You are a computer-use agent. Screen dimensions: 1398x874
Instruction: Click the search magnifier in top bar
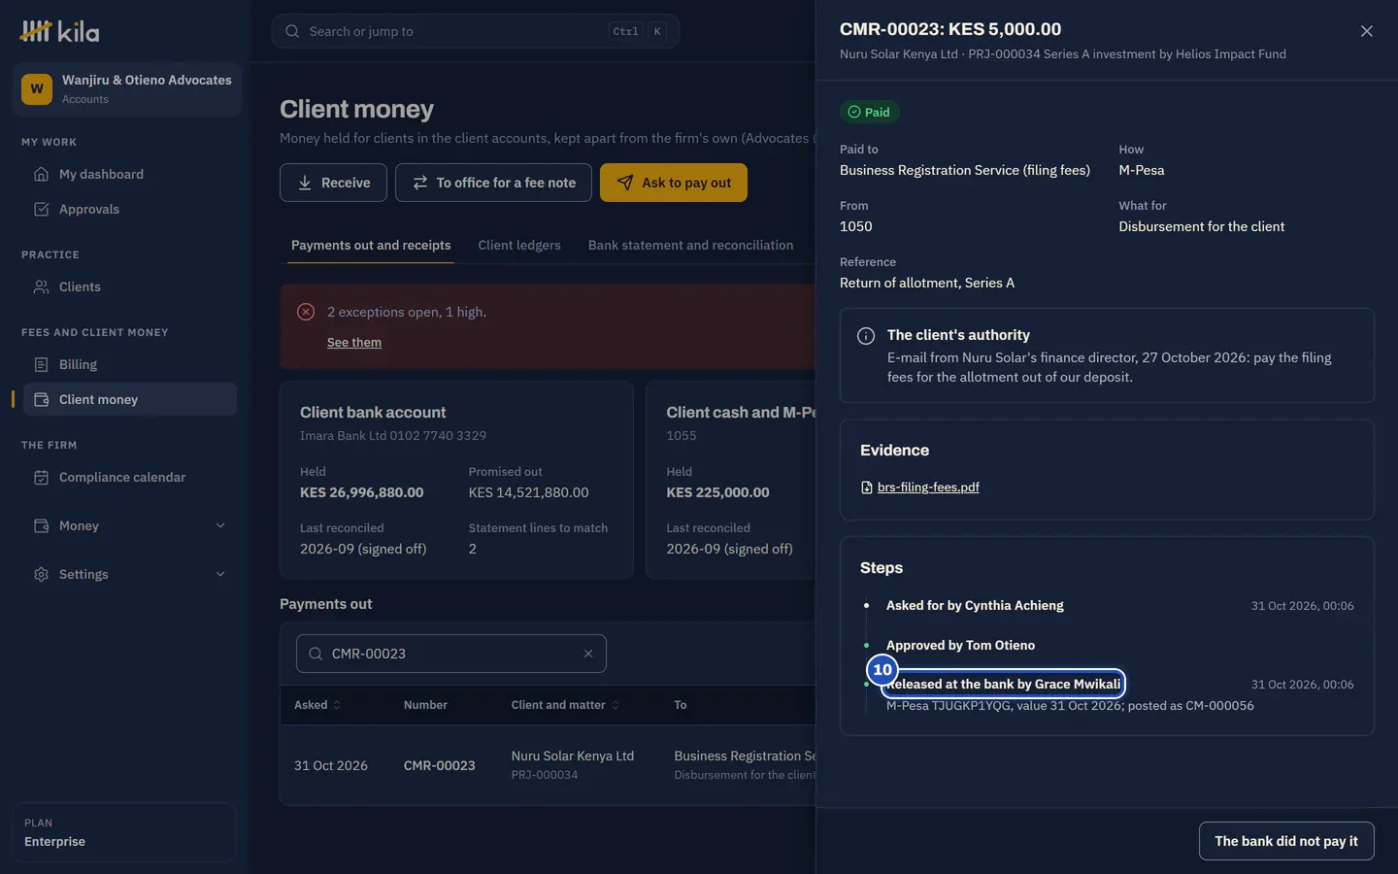(x=292, y=31)
